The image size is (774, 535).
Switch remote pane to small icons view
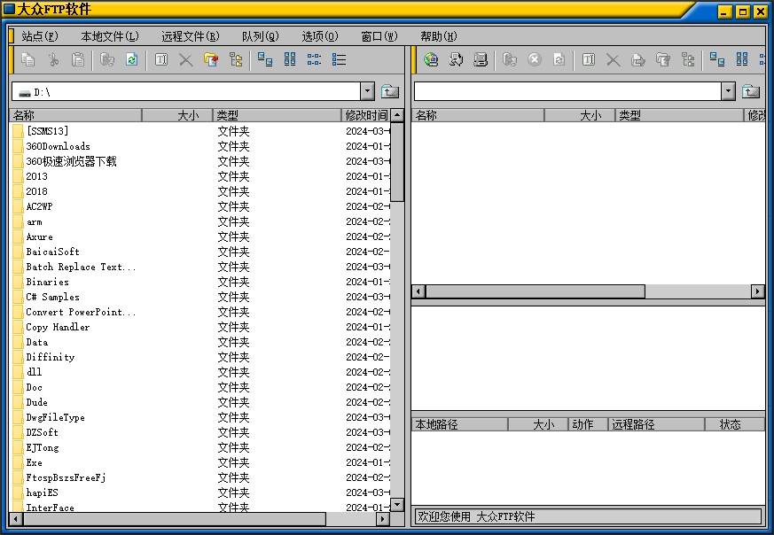(x=742, y=60)
